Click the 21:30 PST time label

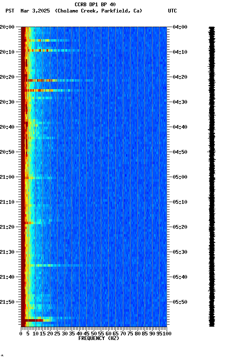pos(7,252)
